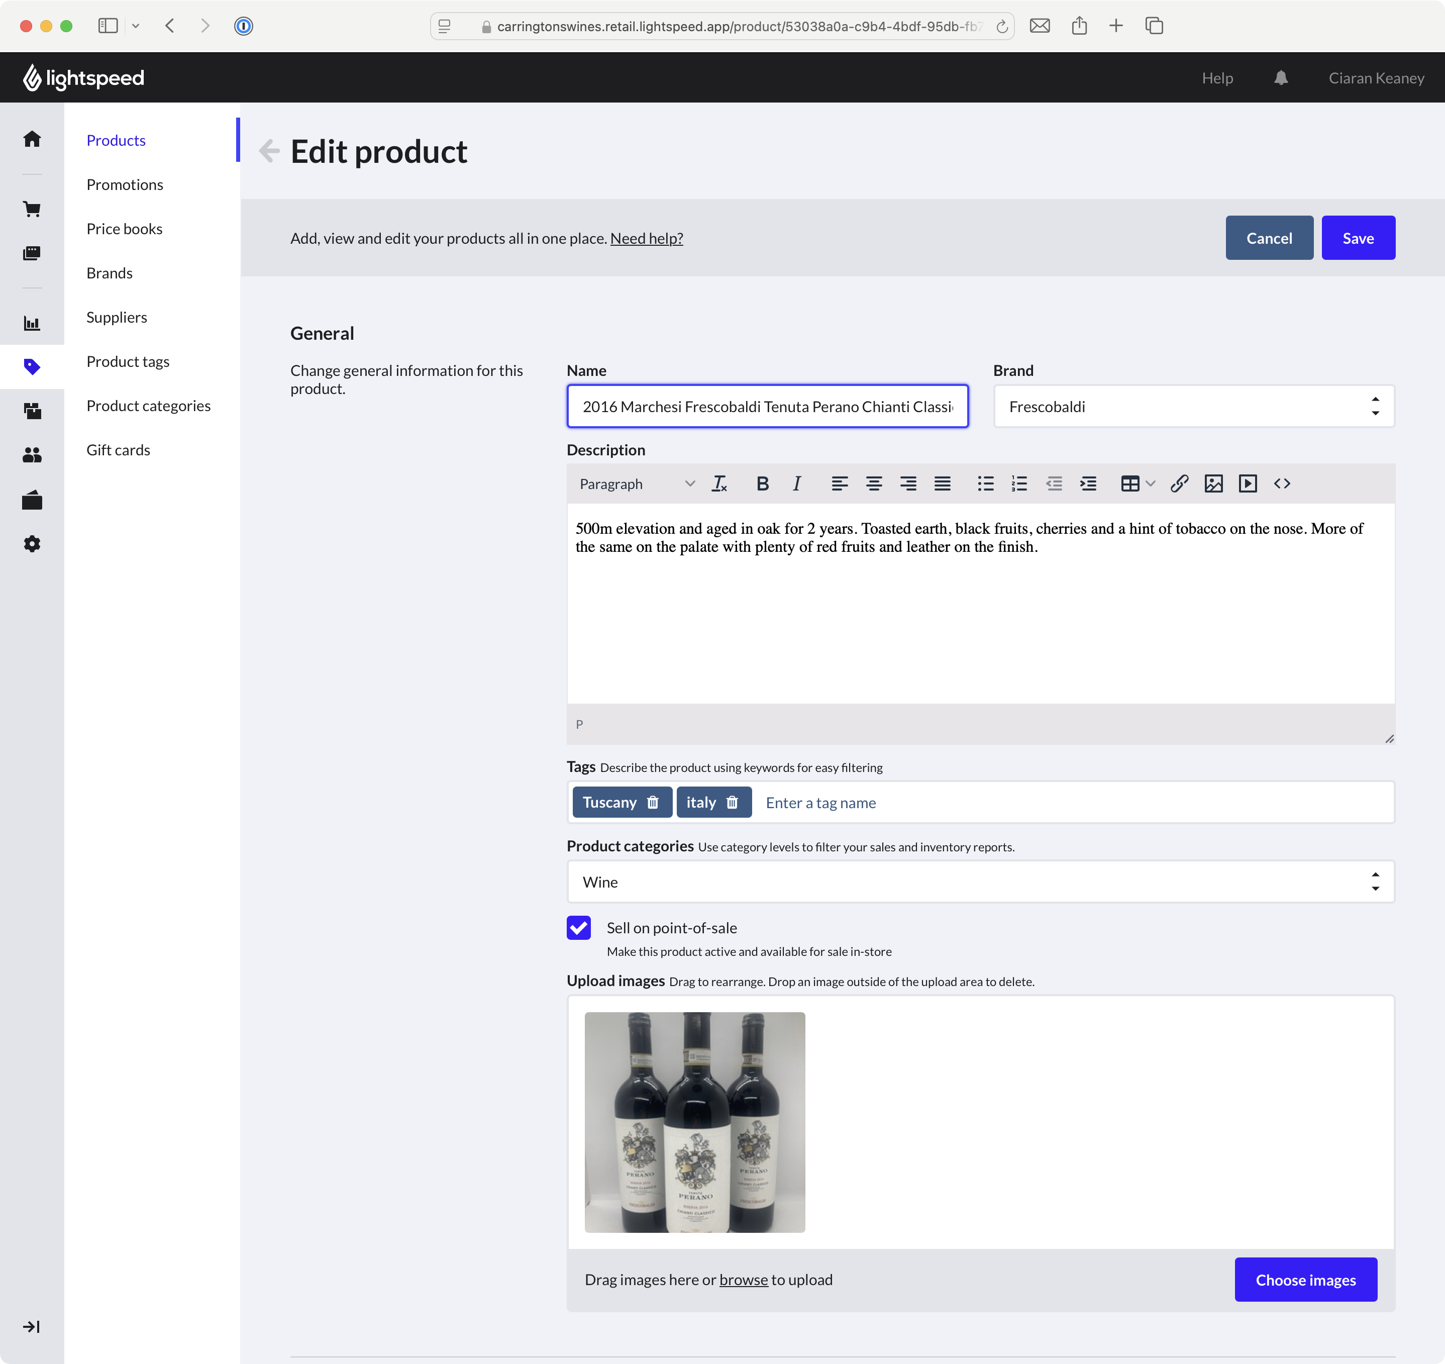
Task: Decrease indent in description
Action: coord(1054,483)
